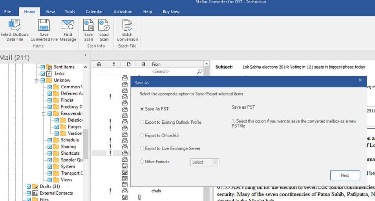
Task: Uncheck the Drafts (31) checkbox
Action: coord(29,186)
